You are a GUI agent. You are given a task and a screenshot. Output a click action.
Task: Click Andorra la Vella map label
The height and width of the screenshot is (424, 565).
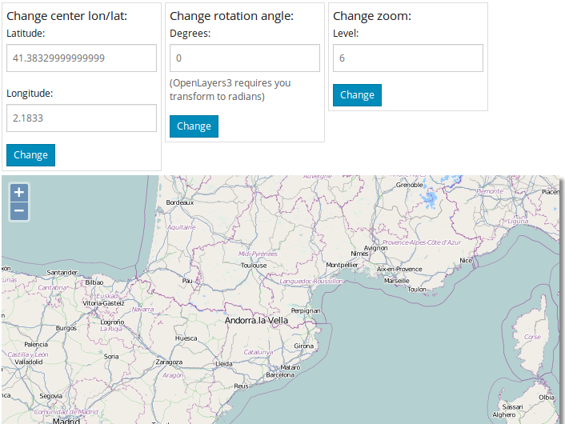[x=256, y=321]
